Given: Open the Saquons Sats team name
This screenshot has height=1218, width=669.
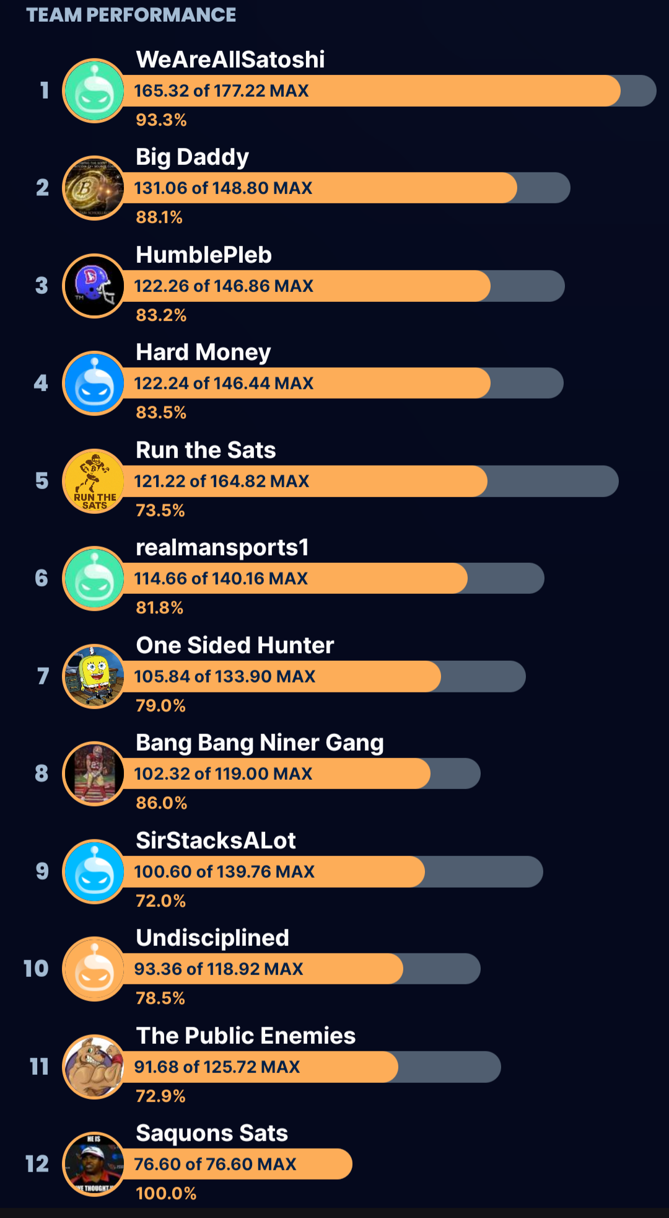Looking at the screenshot, I should click(212, 1133).
